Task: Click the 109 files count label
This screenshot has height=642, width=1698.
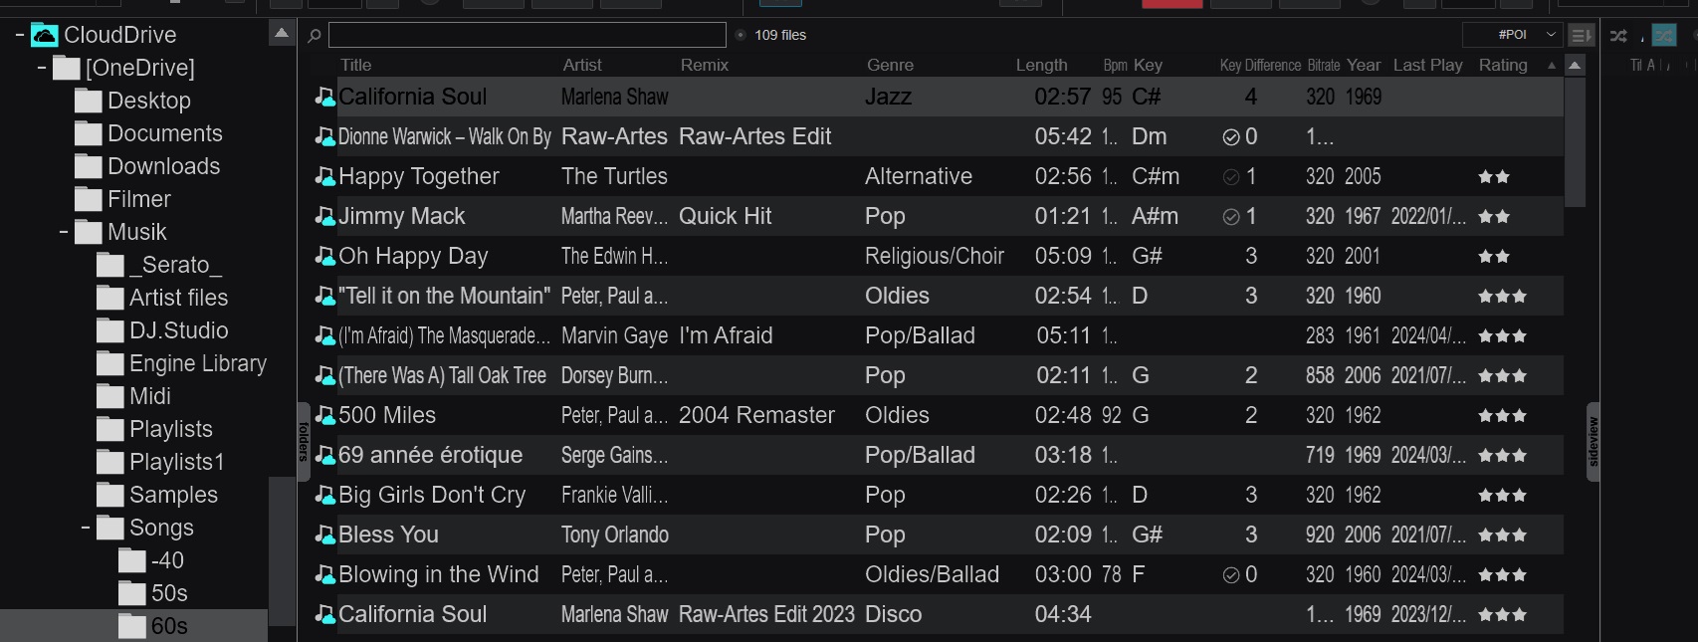Action: (780, 35)
